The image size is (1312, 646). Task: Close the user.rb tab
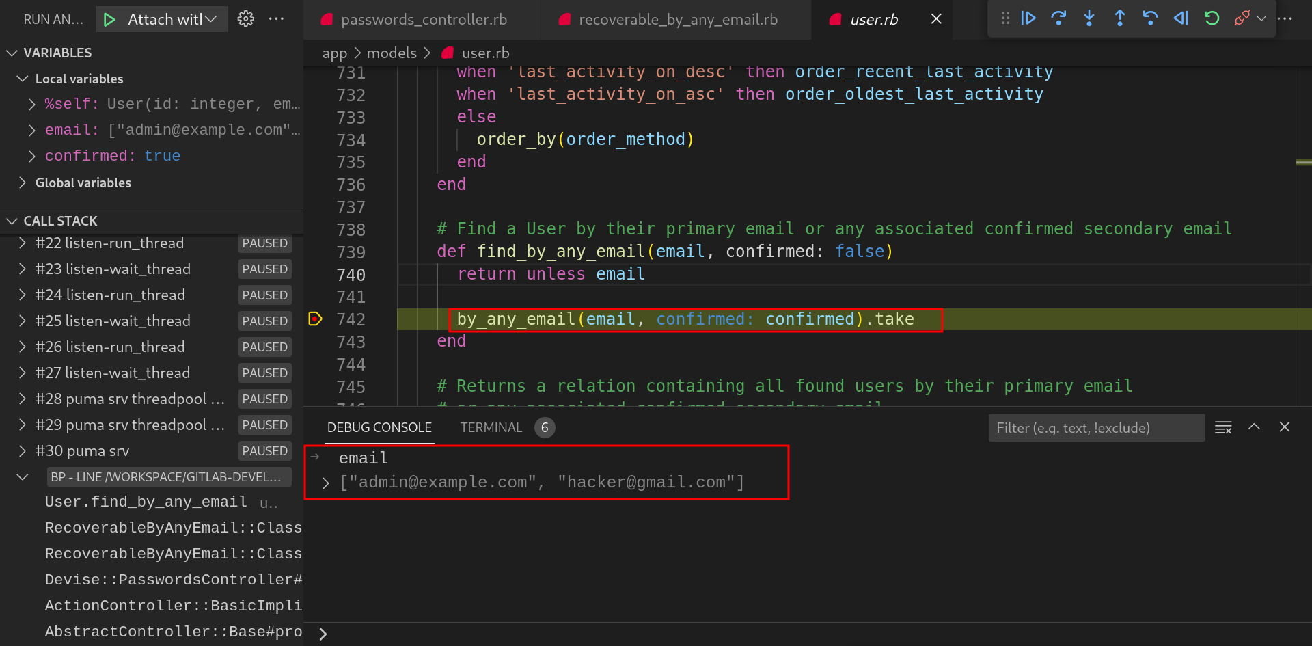(936, 19)
